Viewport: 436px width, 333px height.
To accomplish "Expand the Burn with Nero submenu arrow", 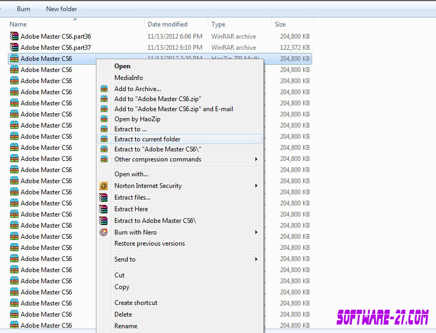I will click(256, 232).
